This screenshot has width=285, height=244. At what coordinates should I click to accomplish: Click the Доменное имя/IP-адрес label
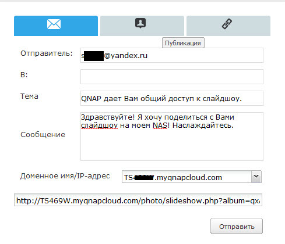pyautogui.click(x=65, y=176)
